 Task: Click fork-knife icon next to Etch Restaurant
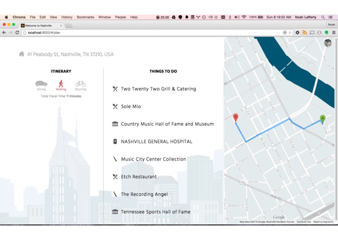(115, 177)
